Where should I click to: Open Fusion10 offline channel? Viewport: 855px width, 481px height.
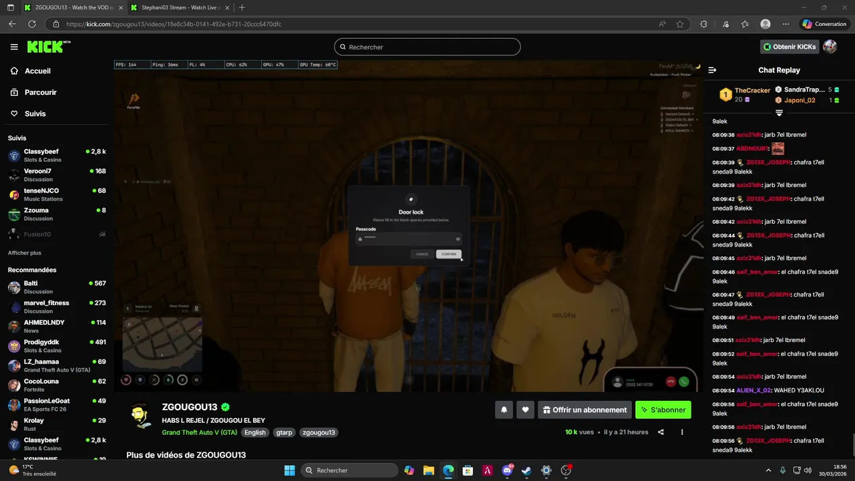[57, 234]
